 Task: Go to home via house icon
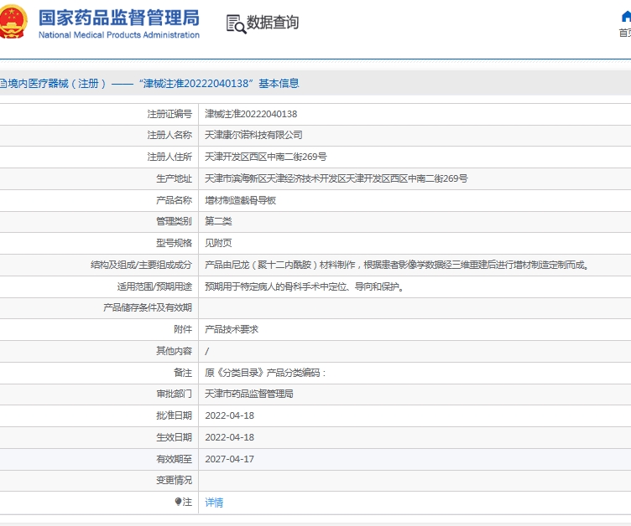(626, 17)
